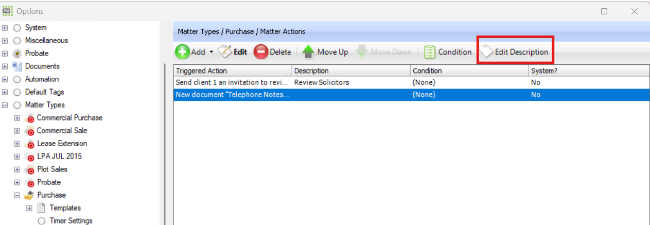This screenshot has width=650, height=225.
Task: Expand the Default Tags node
Action: coord(5,92)
